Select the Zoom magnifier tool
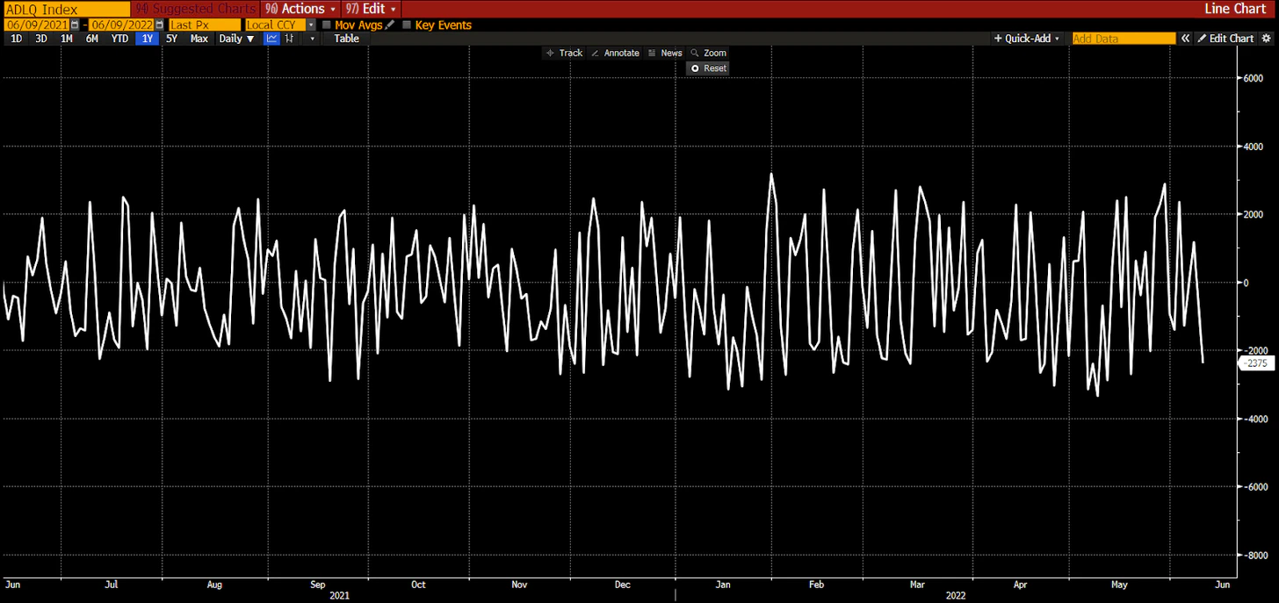Screen dimensions: 1279x603 (x=708, y=53)
